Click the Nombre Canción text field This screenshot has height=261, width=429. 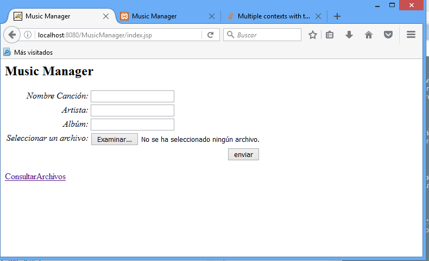(132, 96)
